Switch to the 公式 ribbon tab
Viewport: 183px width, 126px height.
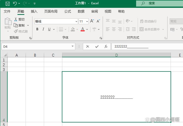click(x=68, y=11)
